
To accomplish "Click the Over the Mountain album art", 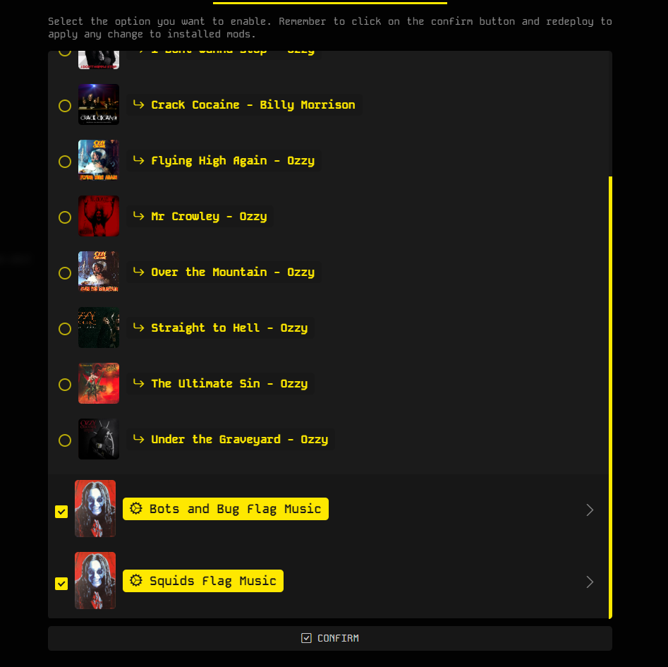I will coord(99,272).
